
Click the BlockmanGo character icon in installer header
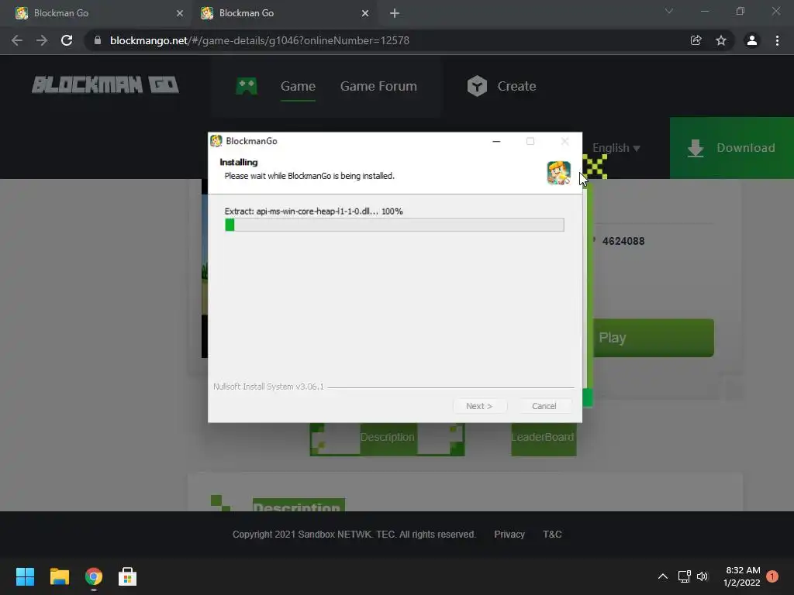[x=558, y=173]
